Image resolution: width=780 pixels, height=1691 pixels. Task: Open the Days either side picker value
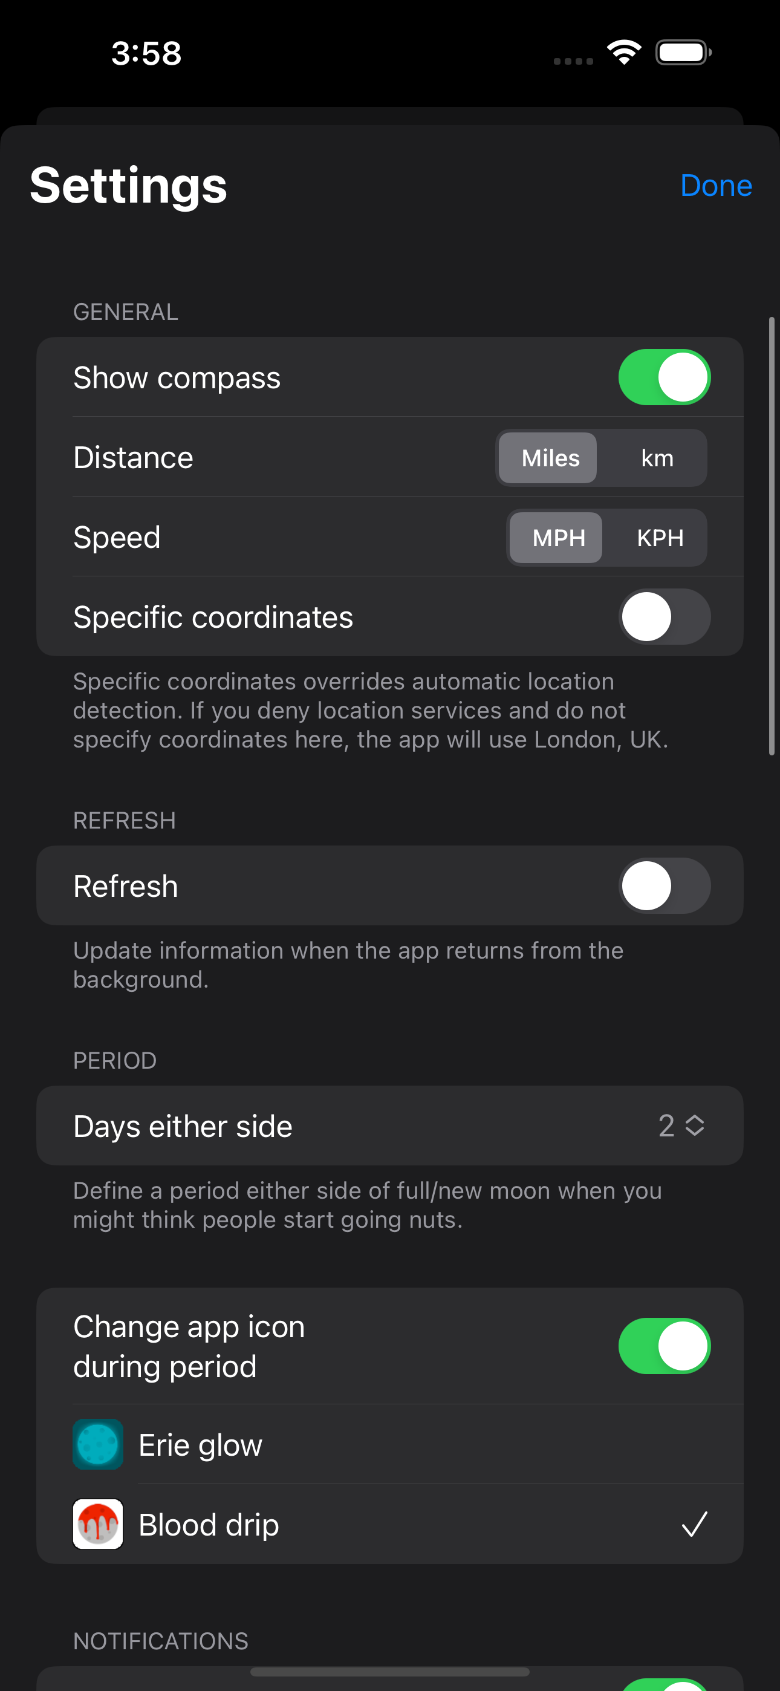pyautogui.click(x=666, y=1125)
